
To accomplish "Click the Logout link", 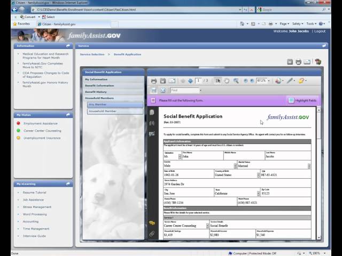I will [x=320, y=31].
